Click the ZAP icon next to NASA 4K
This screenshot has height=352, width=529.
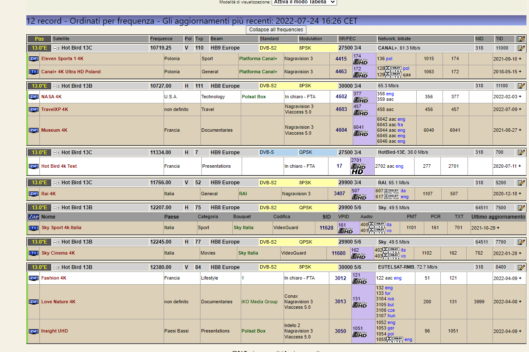33,97
